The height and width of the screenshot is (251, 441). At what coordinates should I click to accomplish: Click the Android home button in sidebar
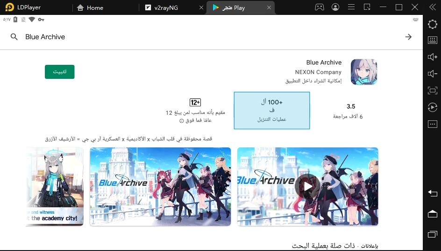[433, 214]
